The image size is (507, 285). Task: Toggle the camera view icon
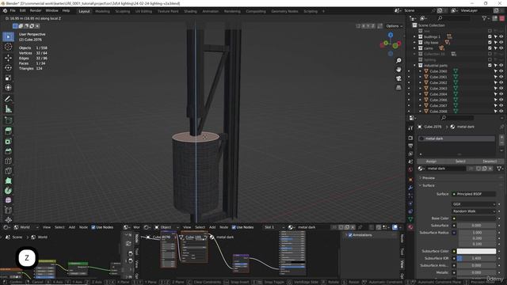pos(398,78)
